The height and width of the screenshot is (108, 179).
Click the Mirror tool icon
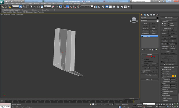[95, 7]
